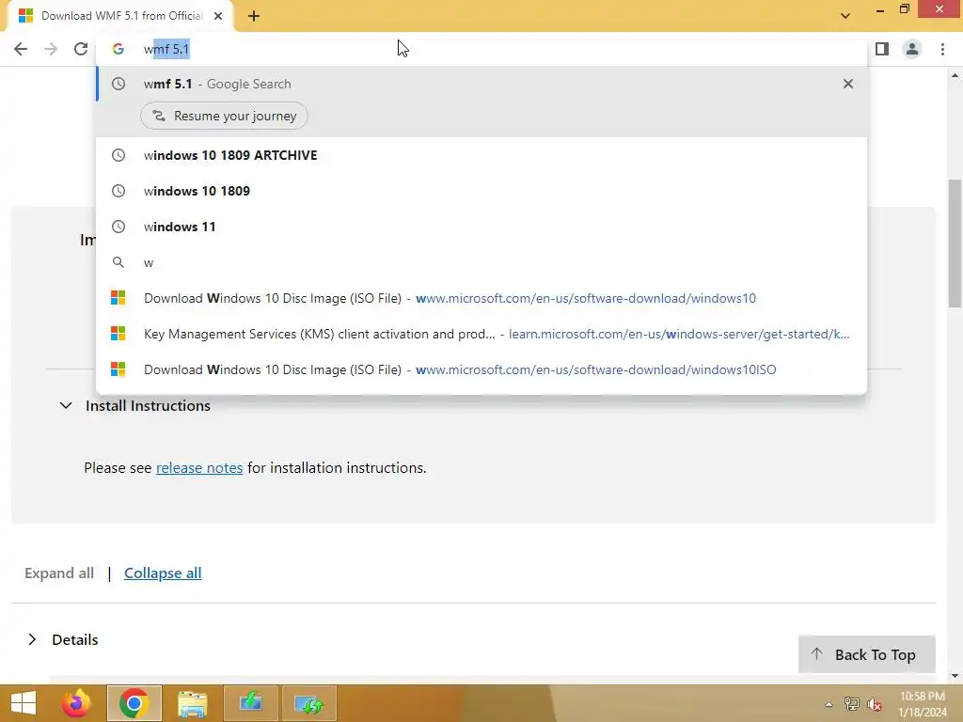Screen dimensions: 963x722
Task: Choose windows 10 1809 ARTCHIVE suggestion
Action: (481, 155)
